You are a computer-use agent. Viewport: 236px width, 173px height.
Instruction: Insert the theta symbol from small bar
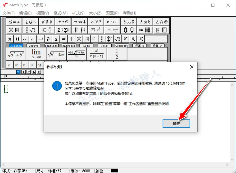click(17, 39)
